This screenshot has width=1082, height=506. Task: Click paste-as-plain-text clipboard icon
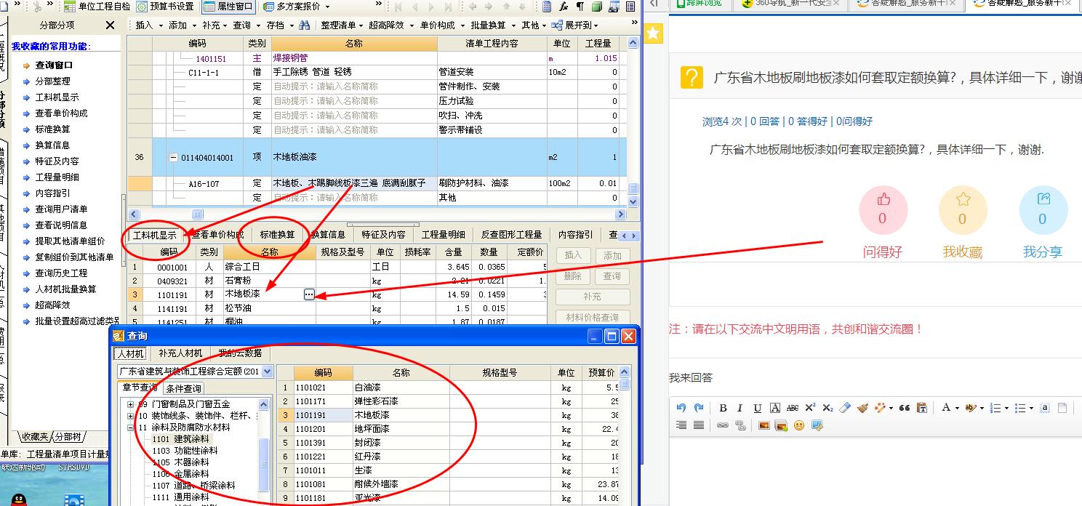tap(922, 408)
